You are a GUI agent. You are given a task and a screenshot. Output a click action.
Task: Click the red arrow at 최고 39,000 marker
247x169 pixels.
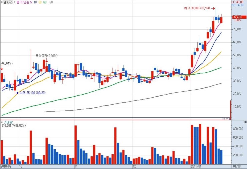(213, 8)
